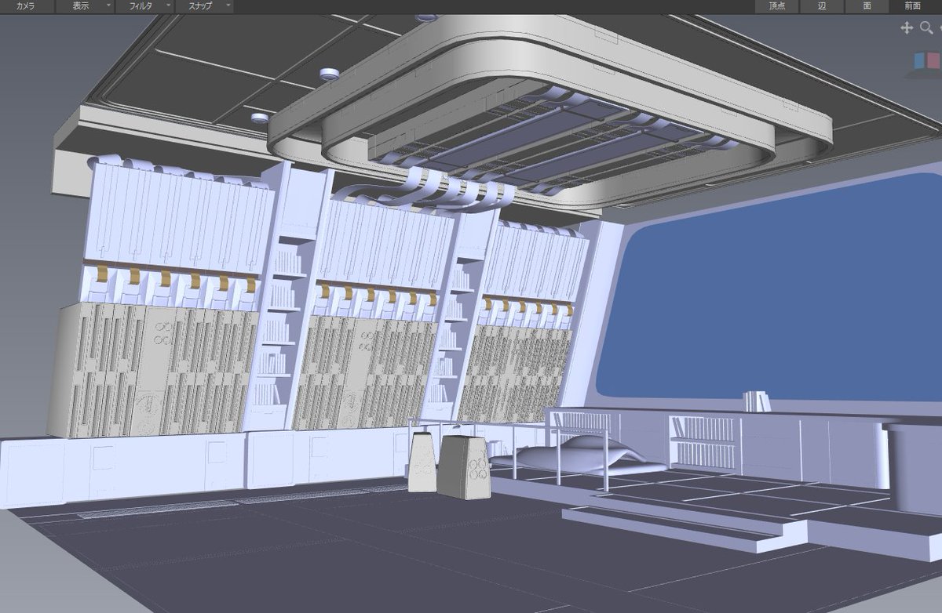942x613 pixels.
Task: Open the 表示 dropdown menu
Action: click(x=85, y=5)
